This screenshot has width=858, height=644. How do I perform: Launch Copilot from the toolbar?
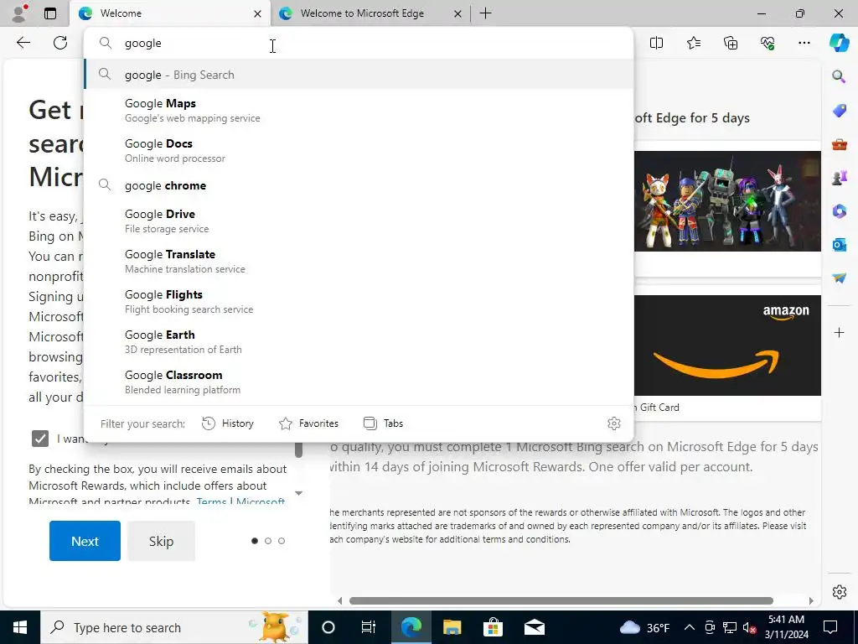tap(839, 43)
